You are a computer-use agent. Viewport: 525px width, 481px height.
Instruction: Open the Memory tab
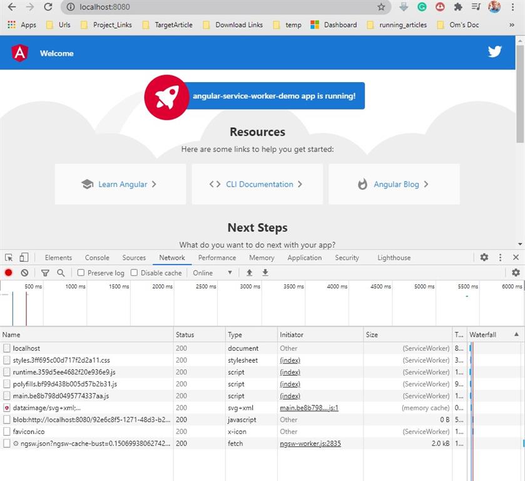(262, 257)
